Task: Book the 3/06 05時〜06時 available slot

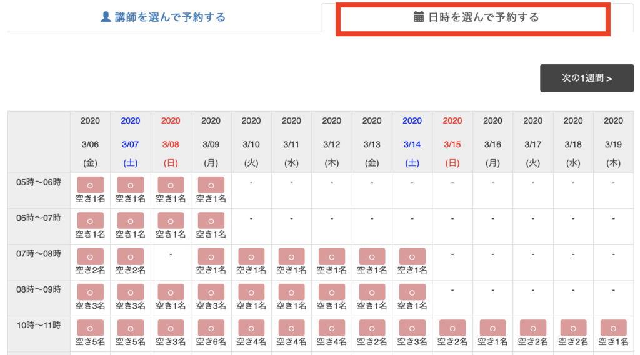Action: coord(91,185)
